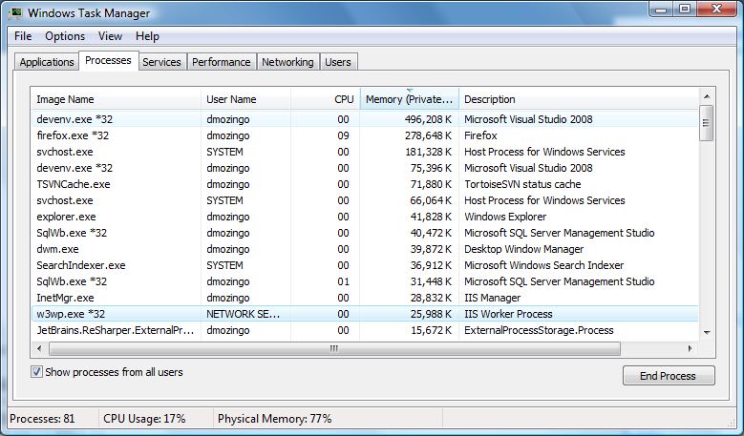Close the Windows Task Manager window
This screenshot has width=744, height=436.
click(717, 9)
